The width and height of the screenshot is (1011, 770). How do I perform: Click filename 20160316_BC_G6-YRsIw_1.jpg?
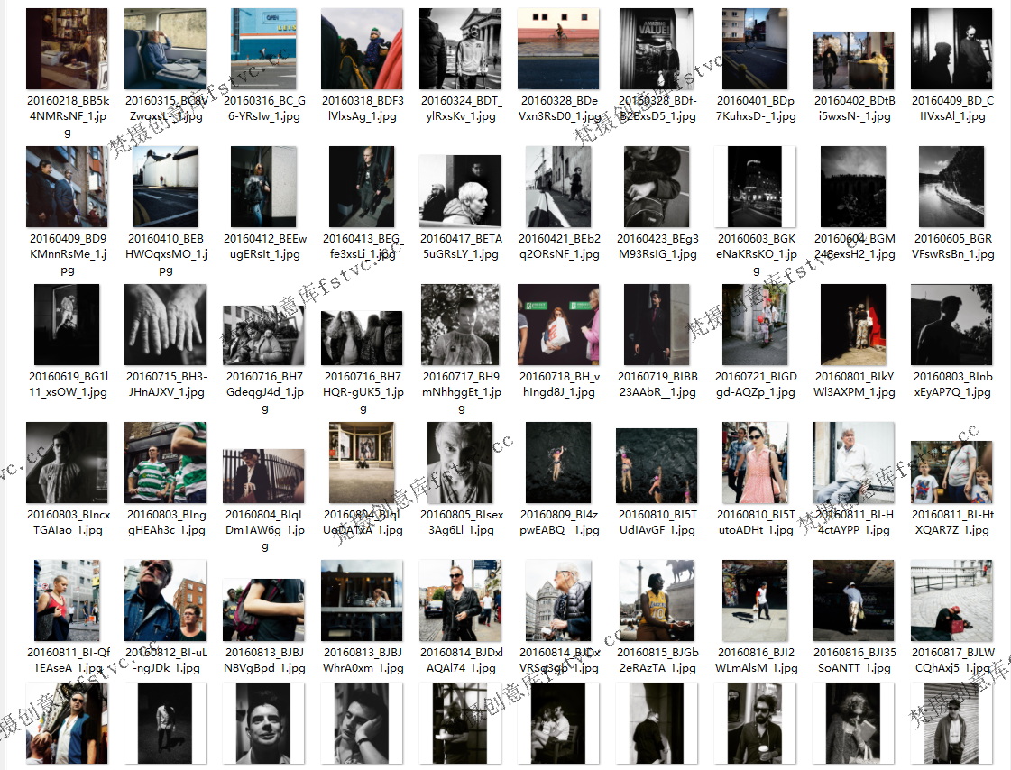click(x=264, y=109)
